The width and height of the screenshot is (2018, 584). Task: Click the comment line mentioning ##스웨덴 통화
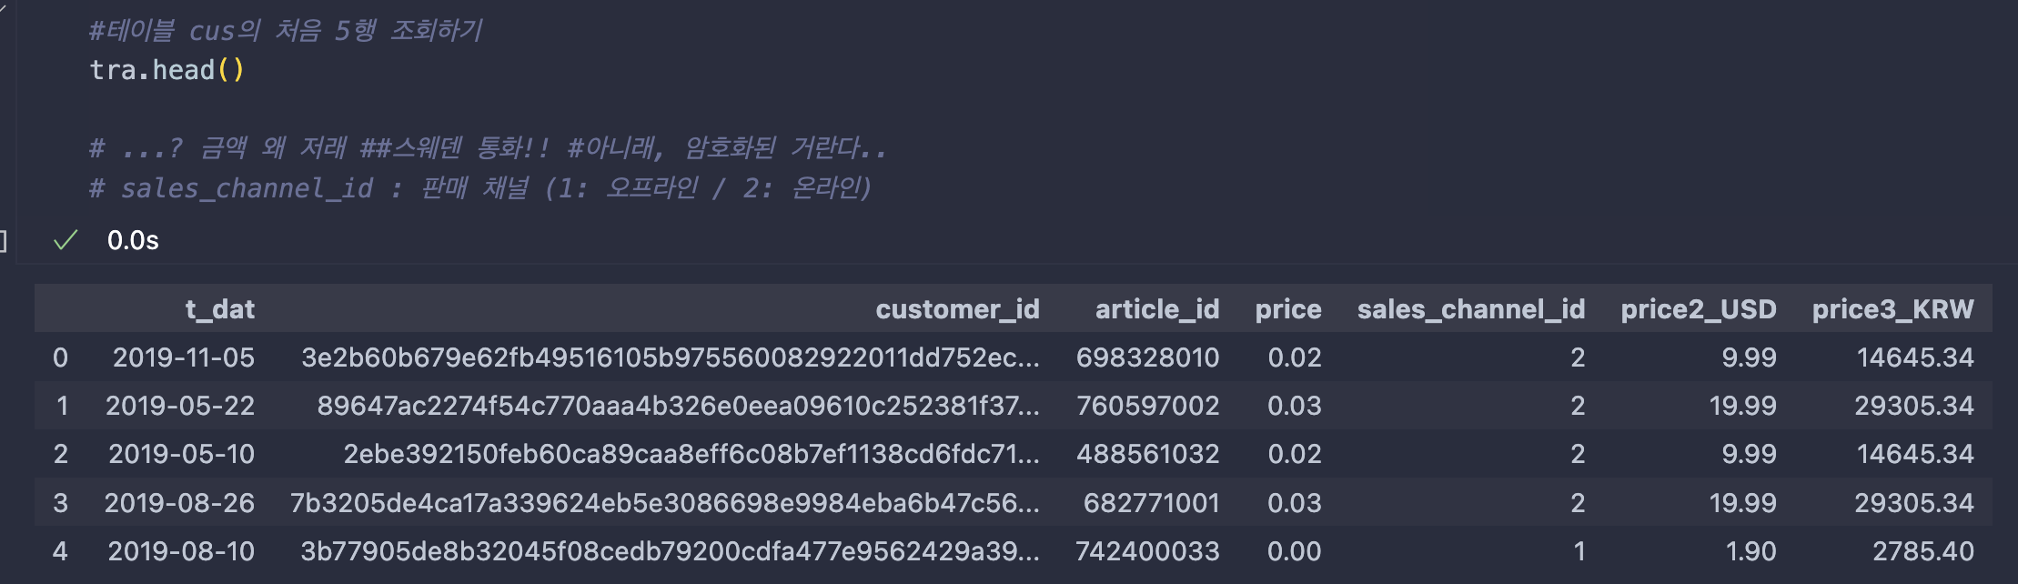point(488,147)
